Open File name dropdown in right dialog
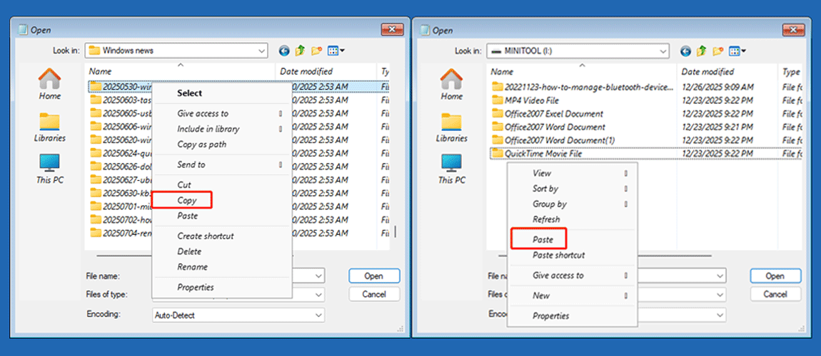 (720, 276)
